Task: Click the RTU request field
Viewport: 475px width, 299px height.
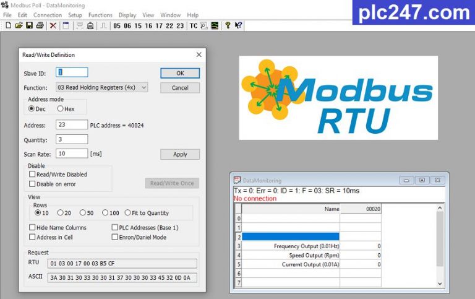Action: click(122, 263)
